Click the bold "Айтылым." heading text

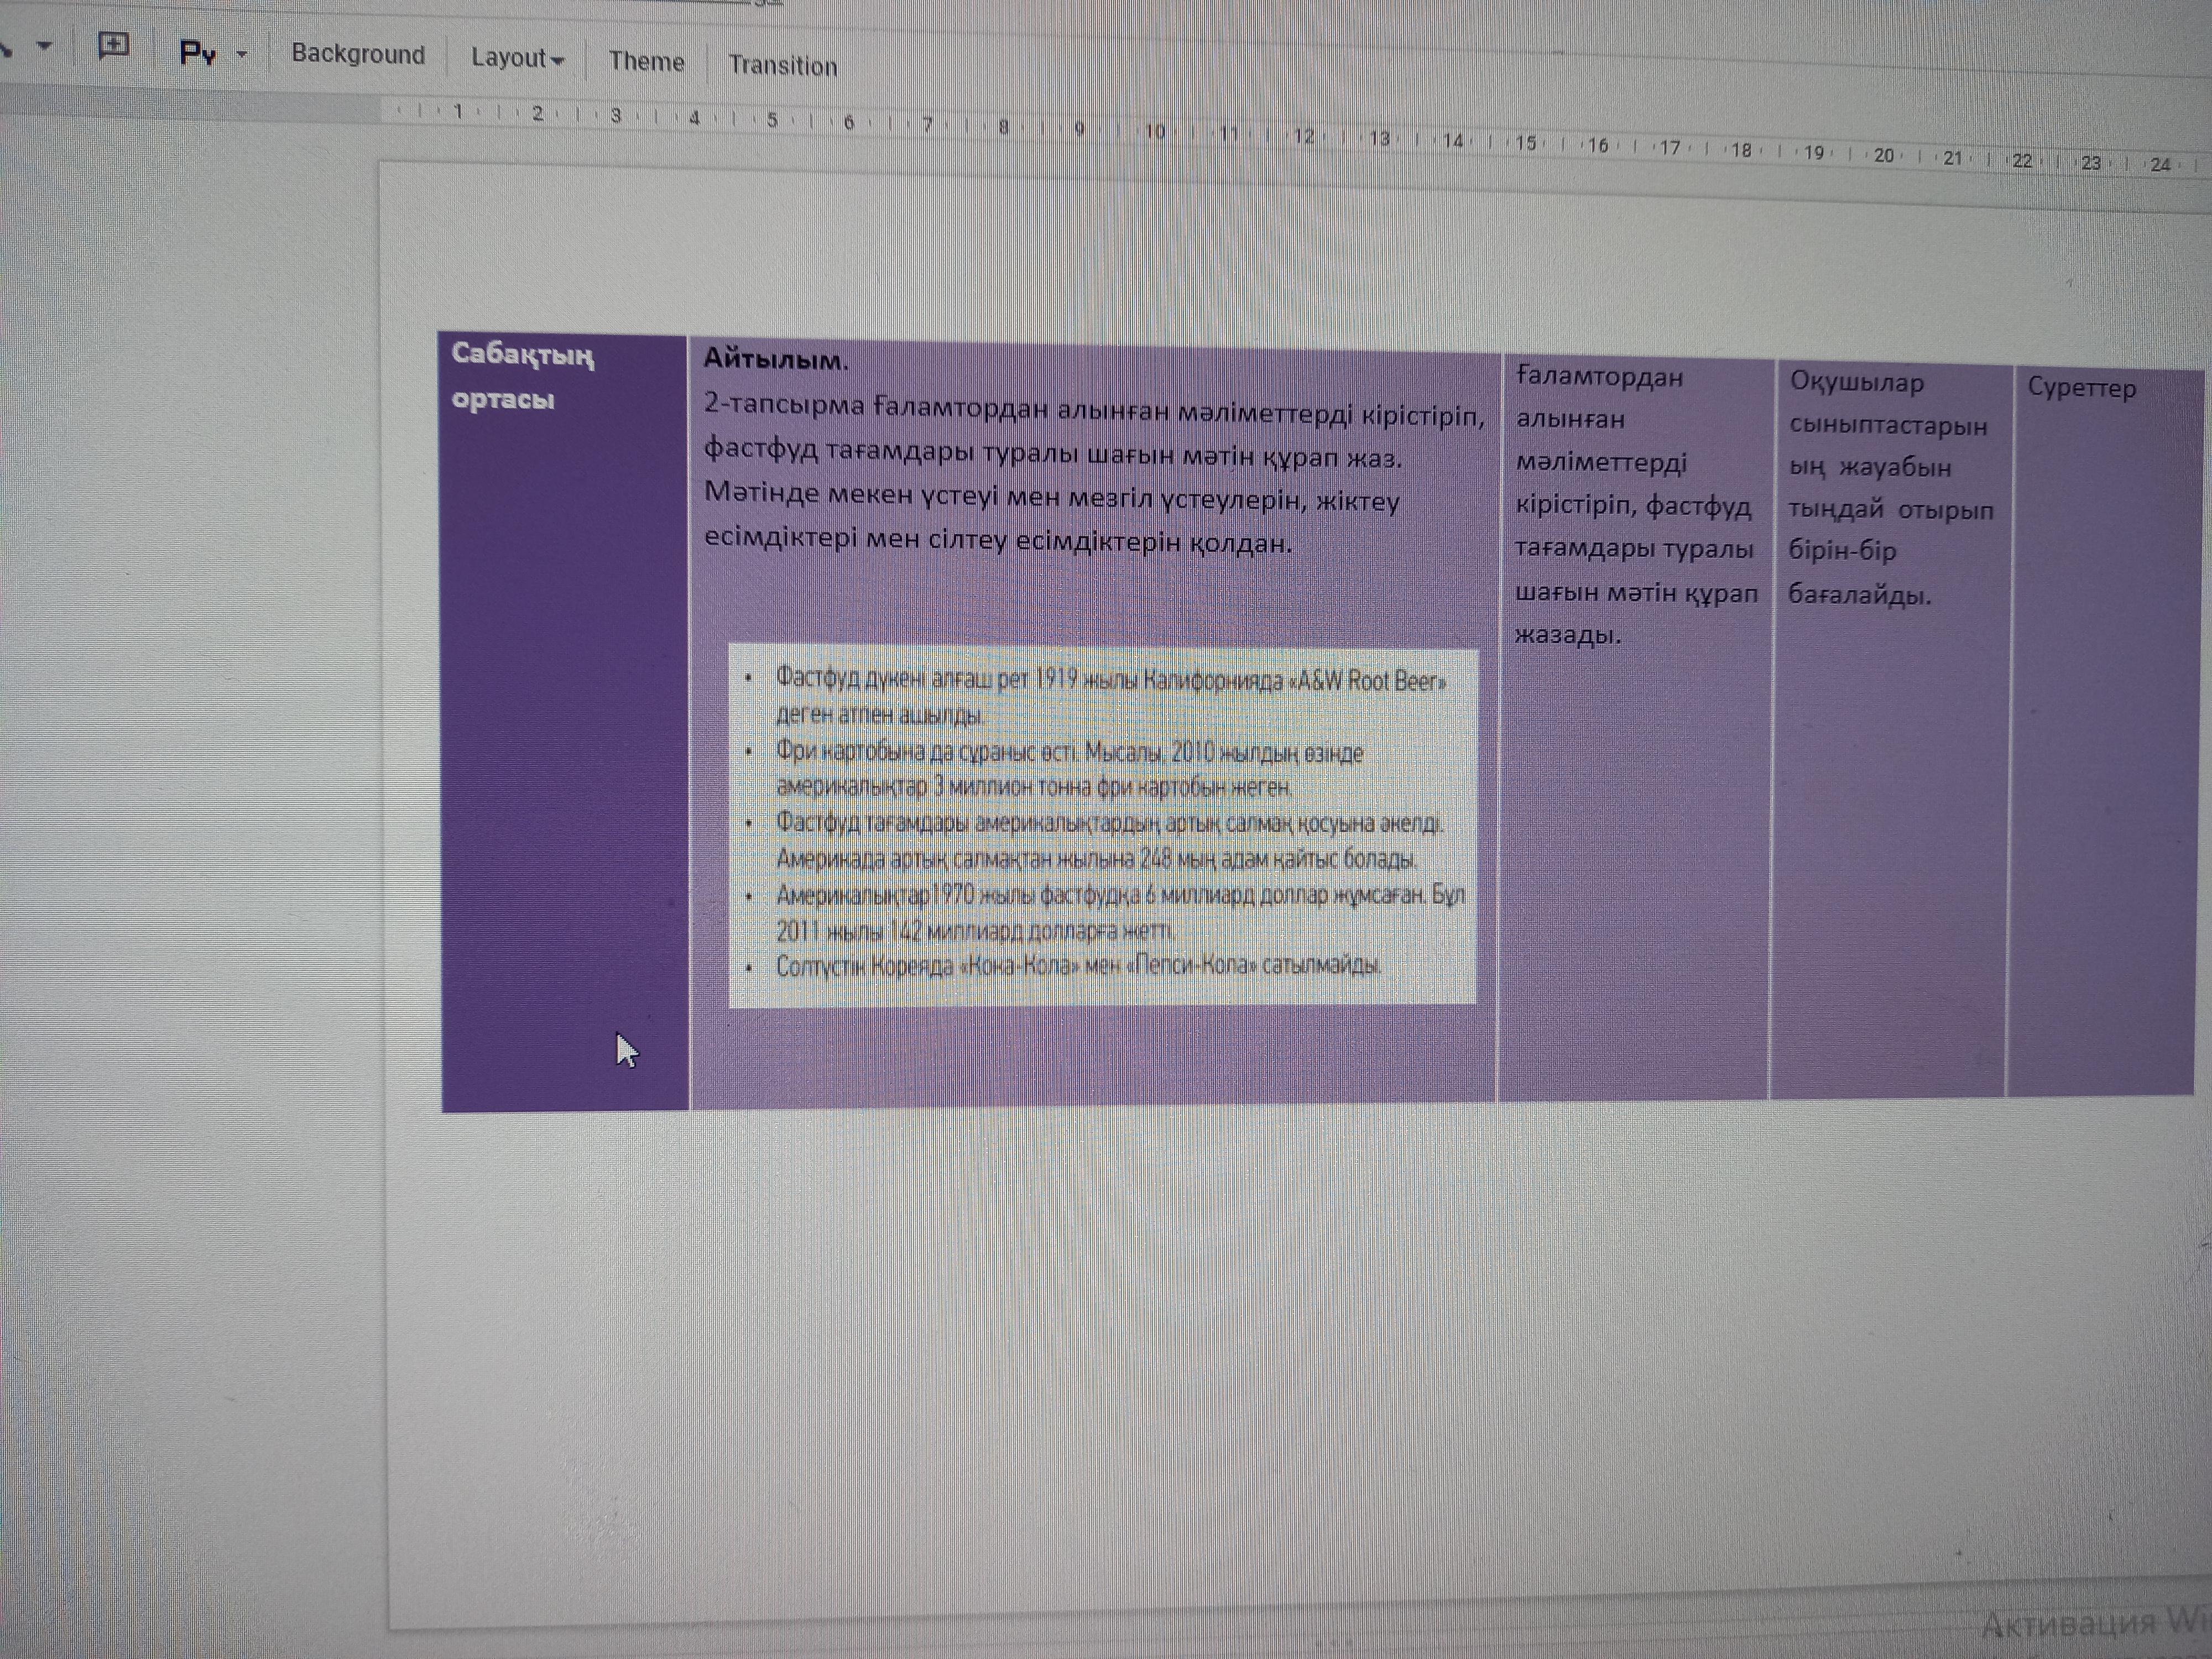(775, 359)
